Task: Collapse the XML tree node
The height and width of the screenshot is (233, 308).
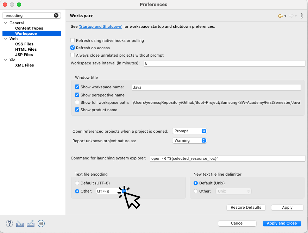Action: pyautogui.click(x=6, y=60)
